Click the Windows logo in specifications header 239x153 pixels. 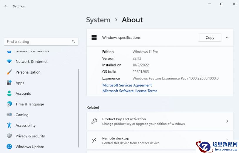(x=94, y=37)
